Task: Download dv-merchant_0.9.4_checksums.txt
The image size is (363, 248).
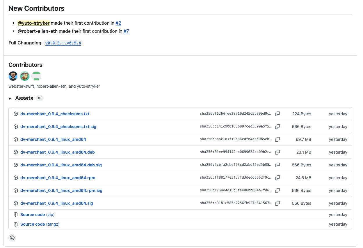Action: (55, 114)
